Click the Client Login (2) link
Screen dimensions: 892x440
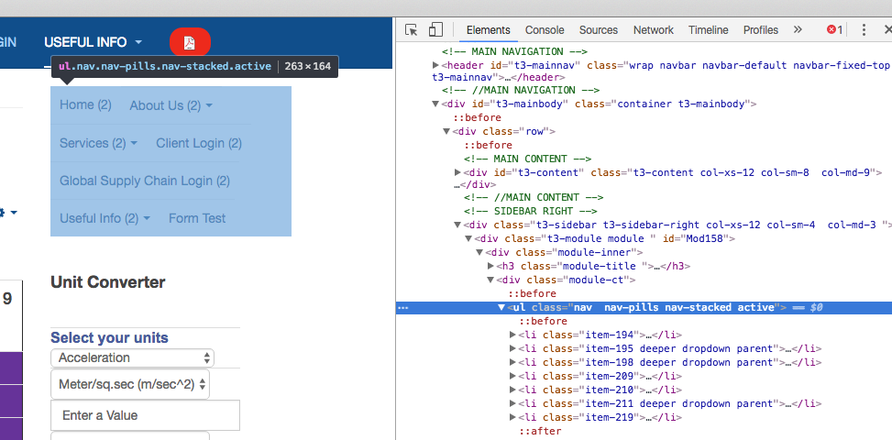tap(199, 143)
